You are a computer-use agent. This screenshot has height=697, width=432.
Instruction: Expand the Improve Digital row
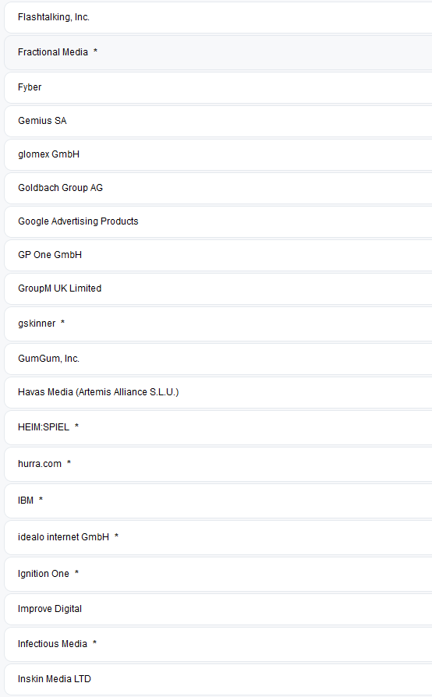218,609
